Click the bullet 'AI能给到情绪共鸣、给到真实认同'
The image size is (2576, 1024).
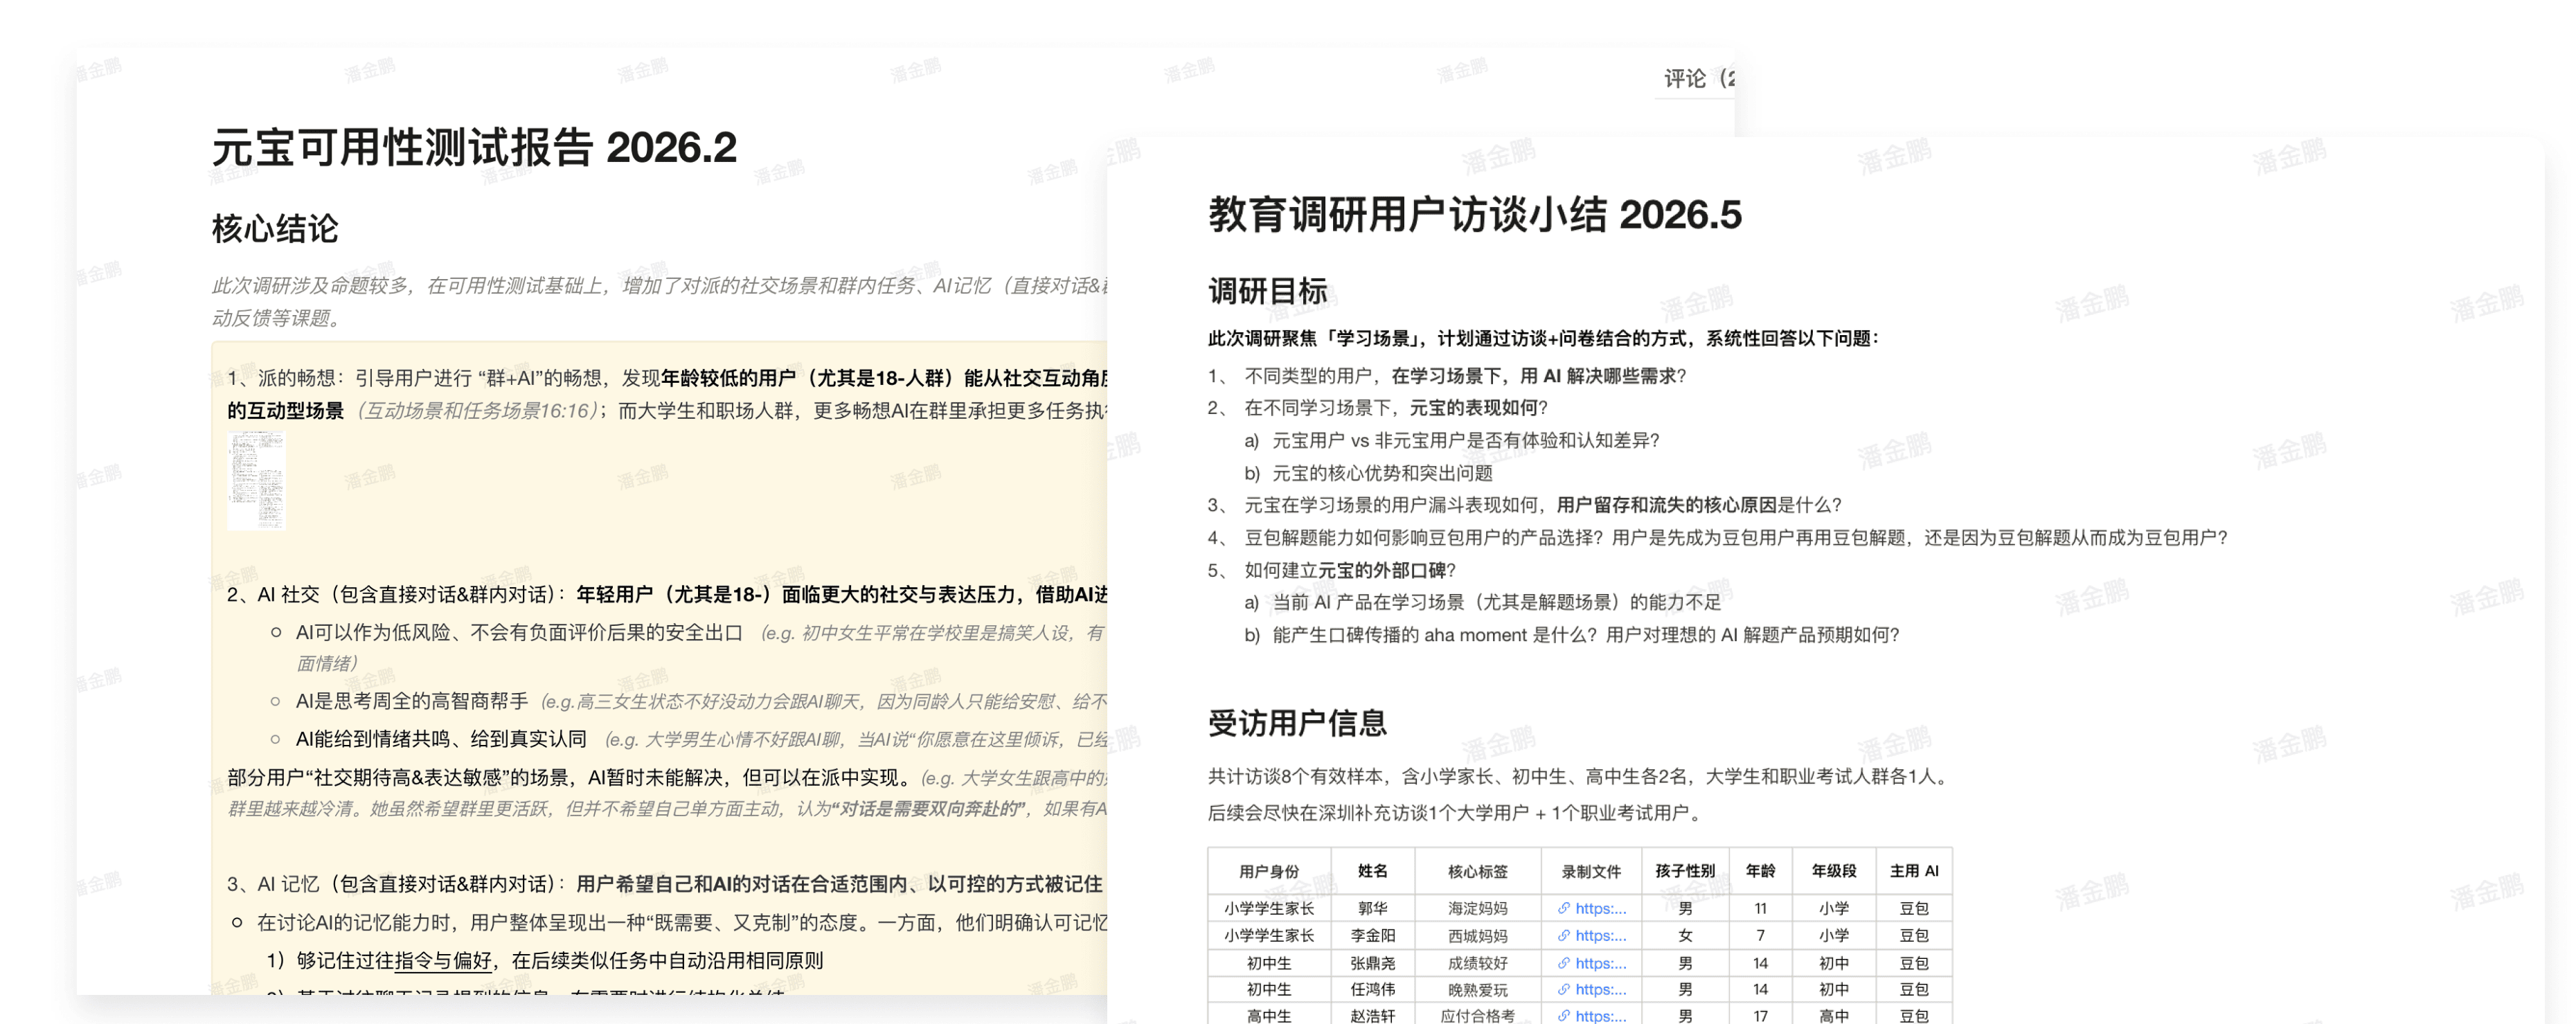click(x=441, y=739)
